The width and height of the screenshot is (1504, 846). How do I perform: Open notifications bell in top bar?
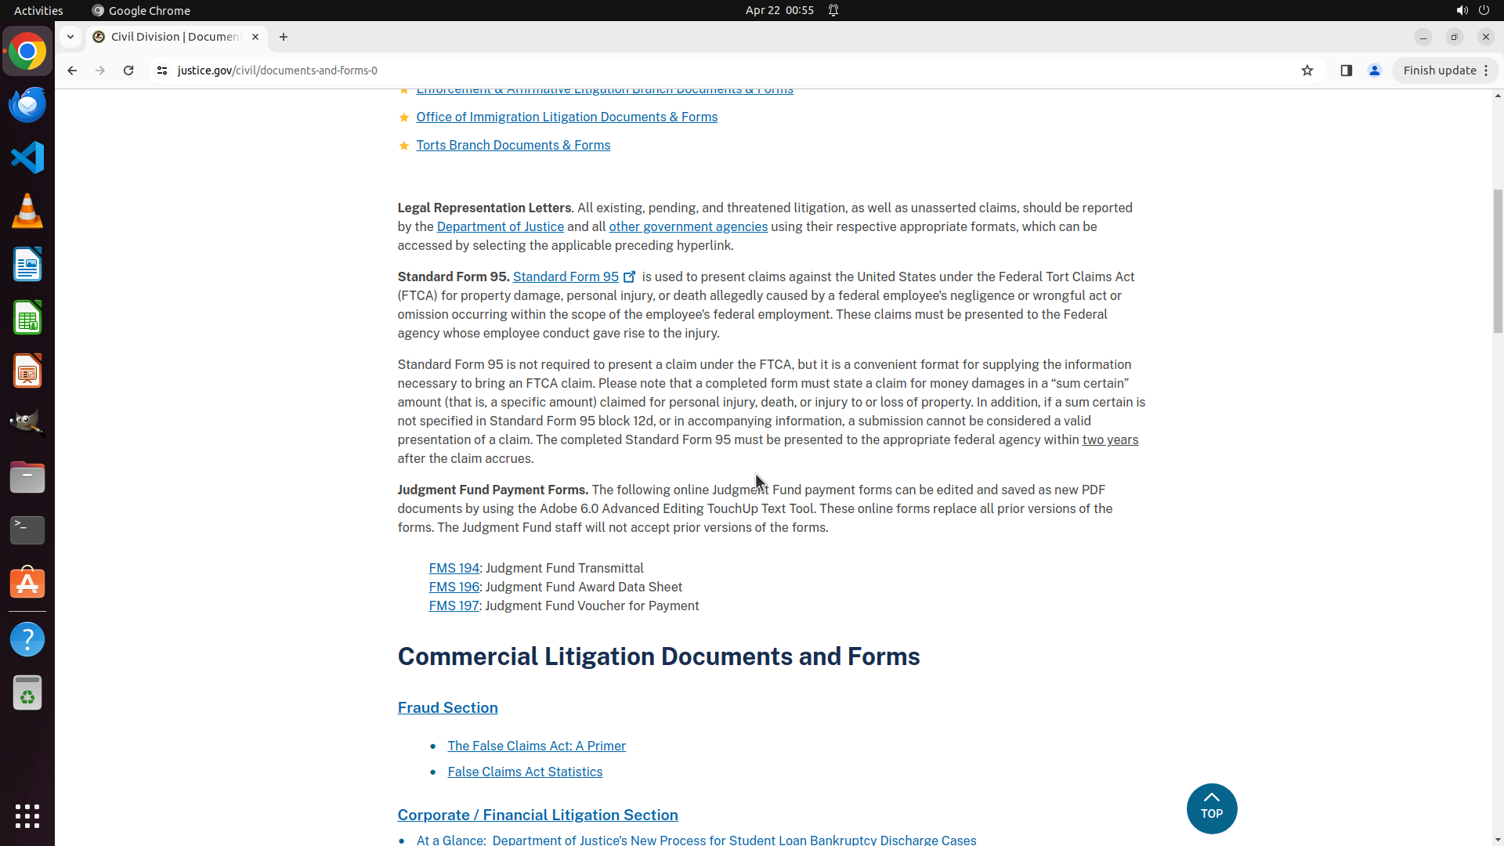[833, 10]
